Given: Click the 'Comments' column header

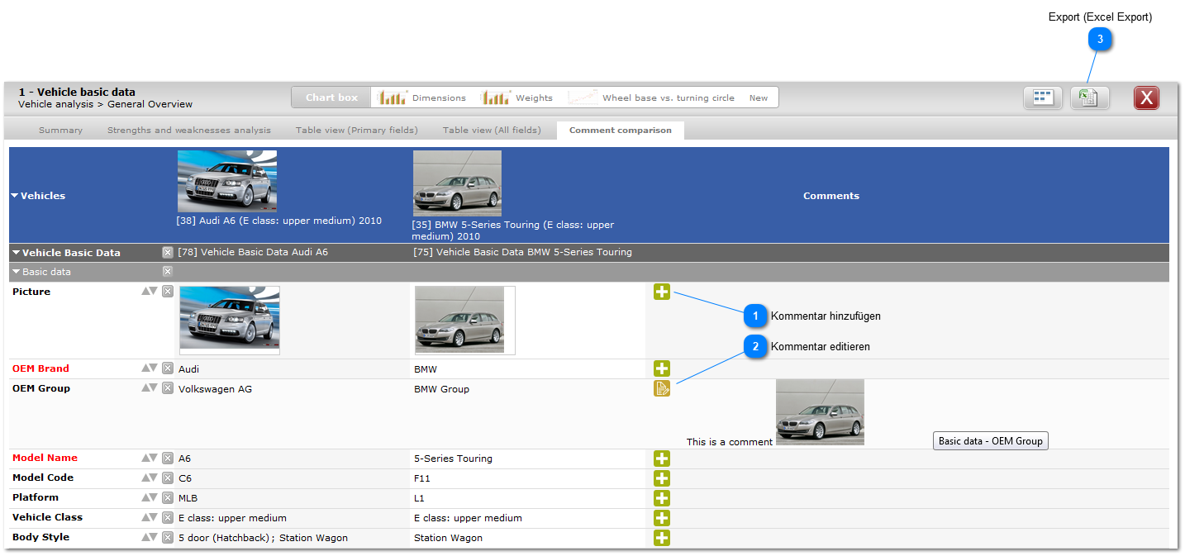Looking at the screenshot, I should [x=831, y=197].
